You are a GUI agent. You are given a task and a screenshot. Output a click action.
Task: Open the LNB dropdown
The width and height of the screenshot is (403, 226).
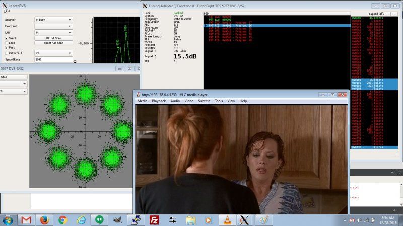click(53, 33)
